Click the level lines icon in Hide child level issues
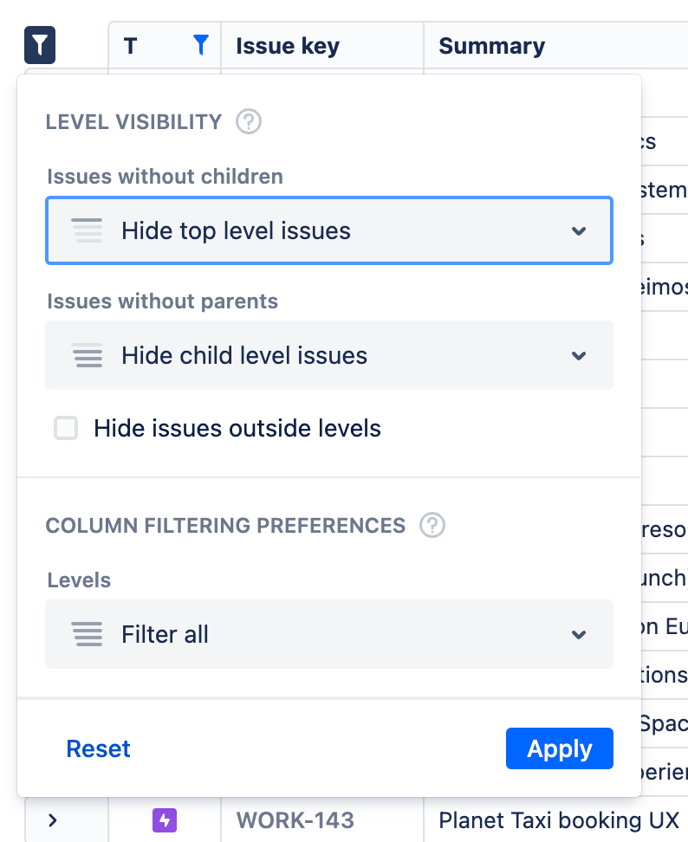Screen dimensions: 688x842 (x=88, y=355)
